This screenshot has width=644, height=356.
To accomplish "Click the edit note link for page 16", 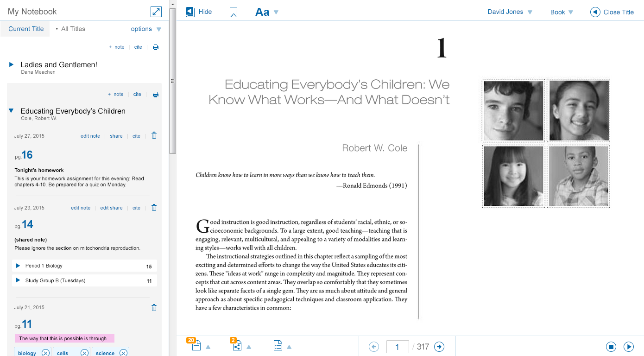I will [x=90, y=136].
